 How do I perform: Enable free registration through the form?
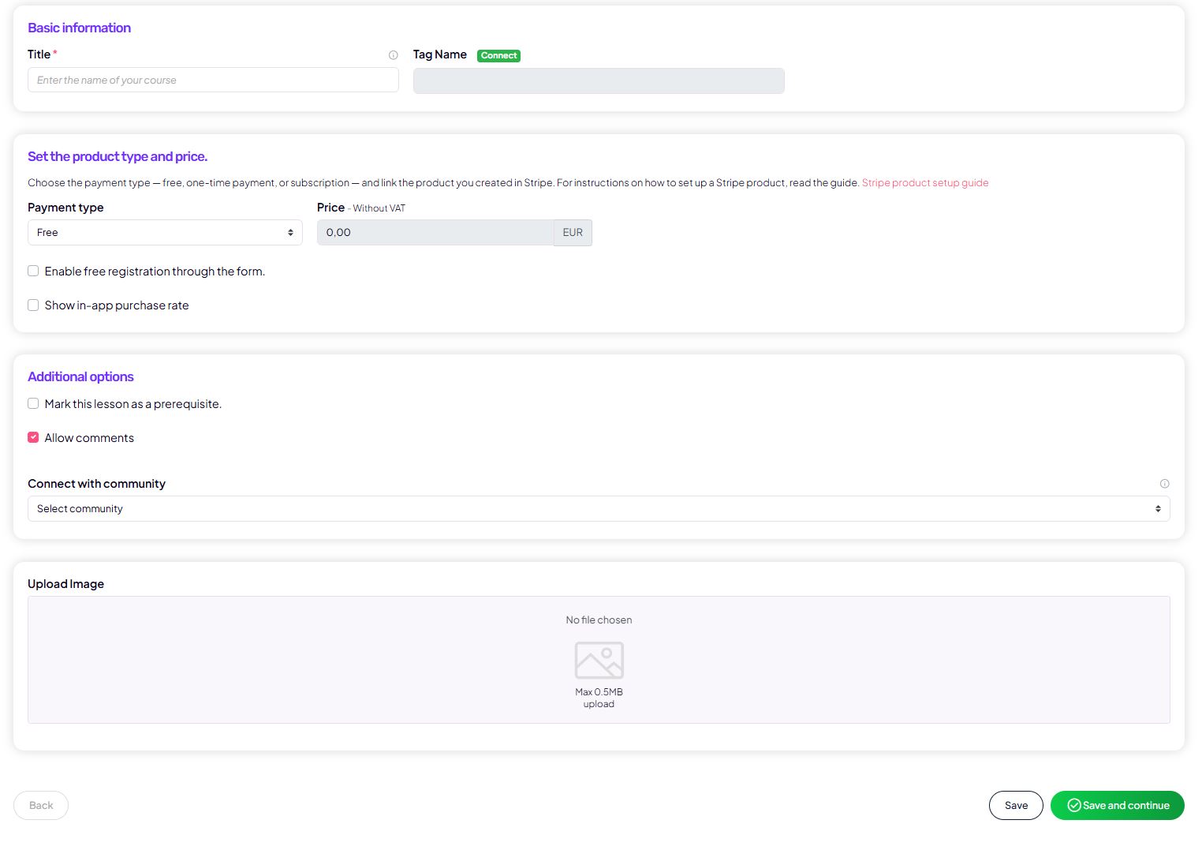click(x=33, y=271)
